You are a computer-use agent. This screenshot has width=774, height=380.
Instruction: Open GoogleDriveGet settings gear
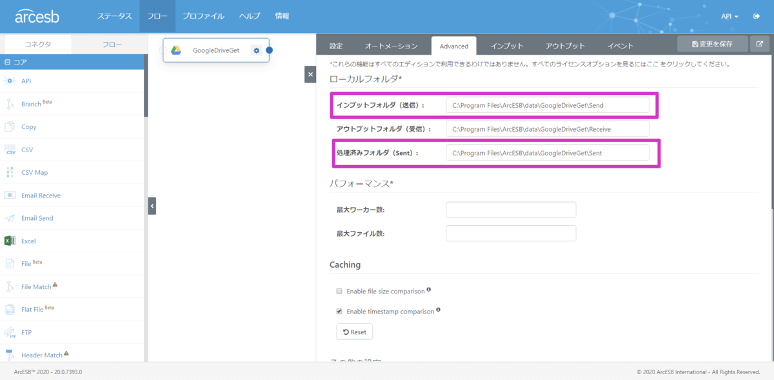pyautogui.click(x=256, y=50)
